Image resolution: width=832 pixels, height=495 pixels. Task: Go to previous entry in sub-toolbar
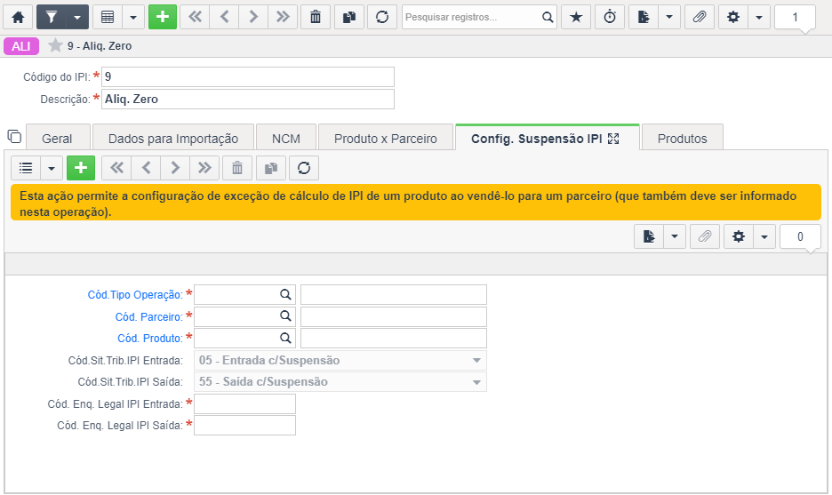point(147,168)
